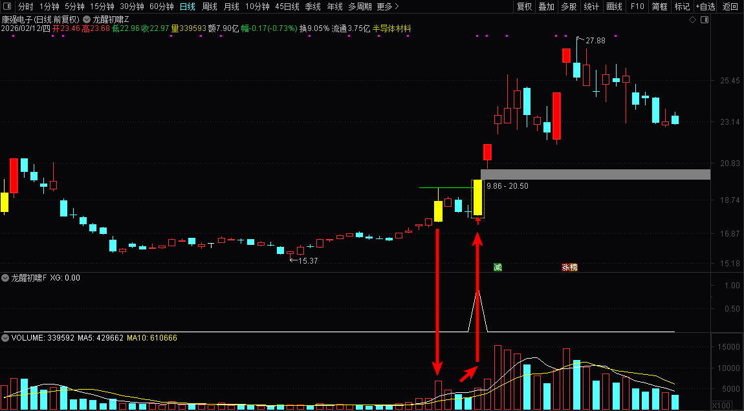Image resolution: width=744 pixels, height=411 pixels.
Task: Click the MA10: 610666 volume label
Action: [152, 338]
